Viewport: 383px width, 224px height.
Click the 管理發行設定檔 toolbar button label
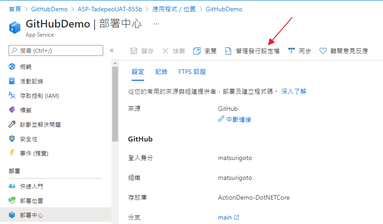pos(258,51)
